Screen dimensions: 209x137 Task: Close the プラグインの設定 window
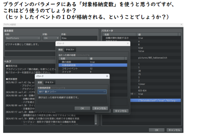point(181,25)
